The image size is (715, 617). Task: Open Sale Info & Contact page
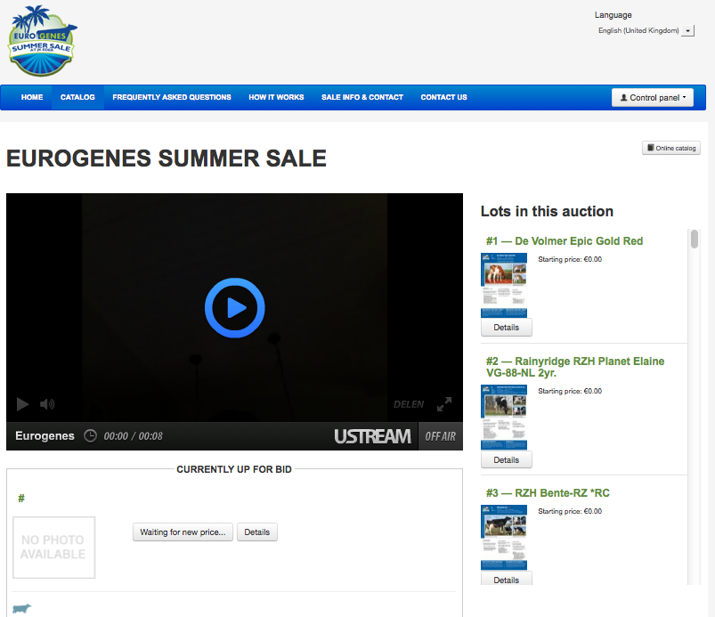[362, 97]
